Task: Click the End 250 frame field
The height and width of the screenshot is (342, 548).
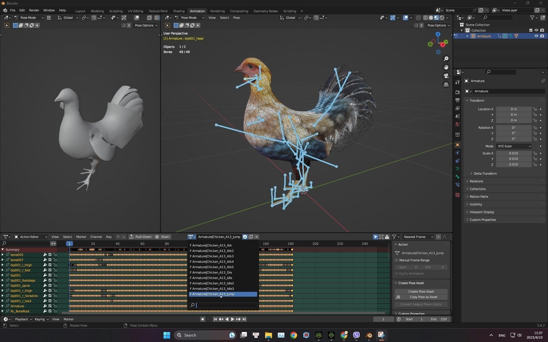Action: pyautogui.click(x=439, y=319)
